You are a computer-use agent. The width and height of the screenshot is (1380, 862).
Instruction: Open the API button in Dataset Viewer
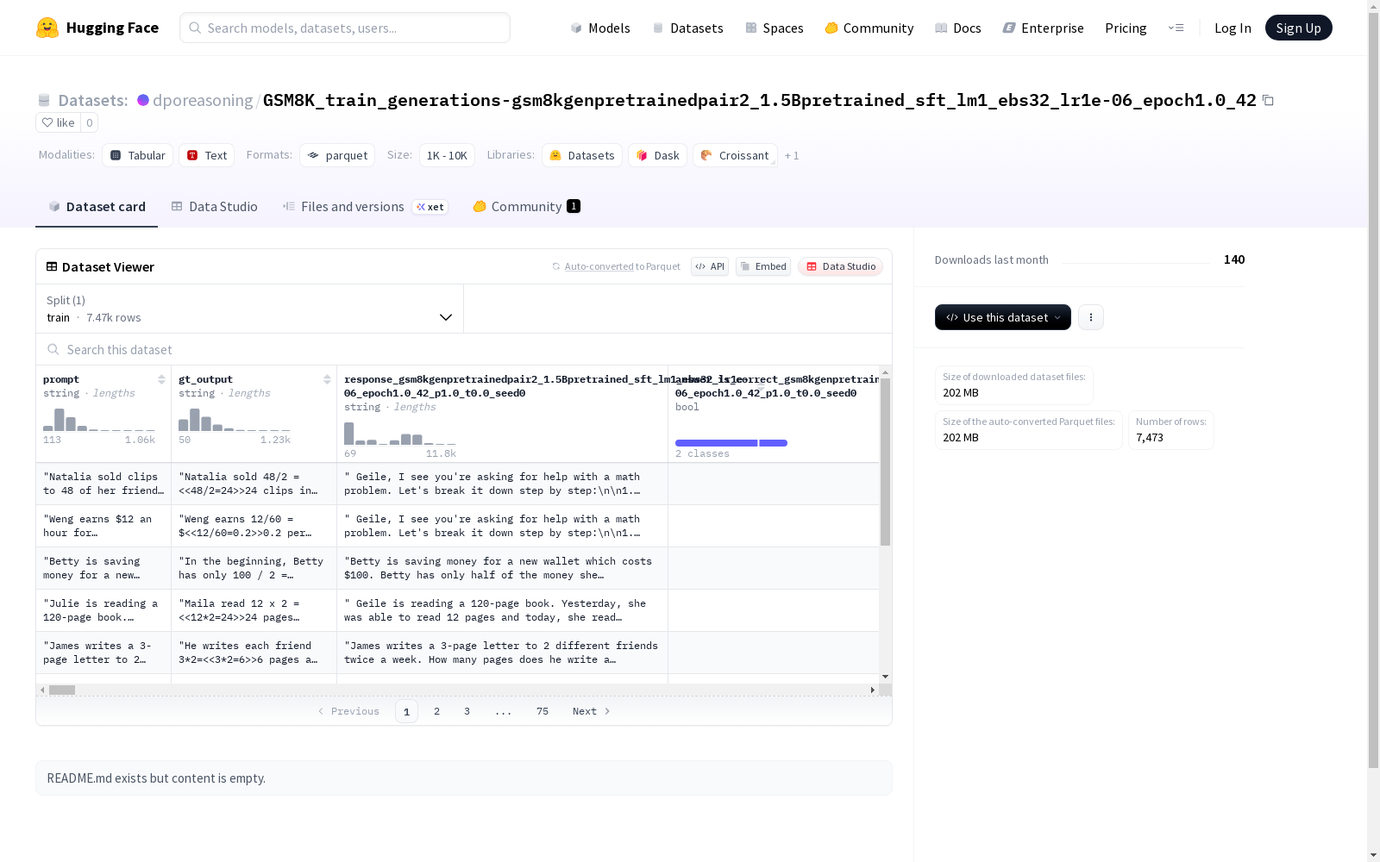pyautogui.click(x=710, y=266)
